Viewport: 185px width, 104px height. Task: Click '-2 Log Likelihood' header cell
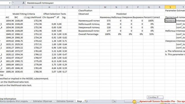click(32, 17)
